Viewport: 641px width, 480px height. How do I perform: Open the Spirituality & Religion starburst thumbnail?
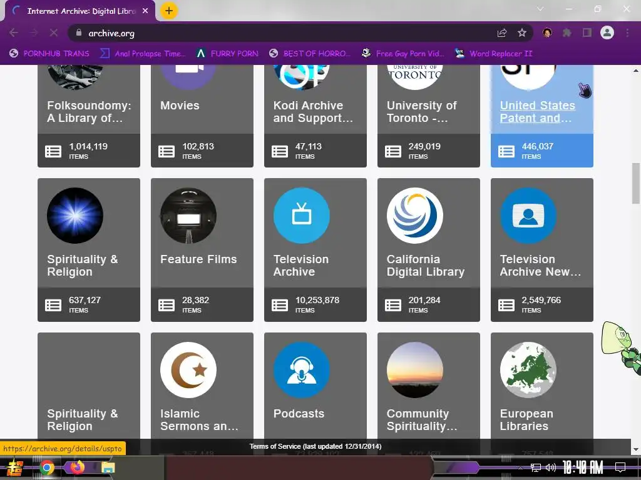(x=75, y=216)
